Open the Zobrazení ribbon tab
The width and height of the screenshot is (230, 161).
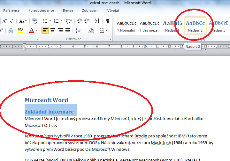coord(90,11)
